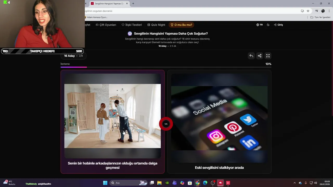
Task: Open the Quiz Night menu item
Action: coord(156,25)
